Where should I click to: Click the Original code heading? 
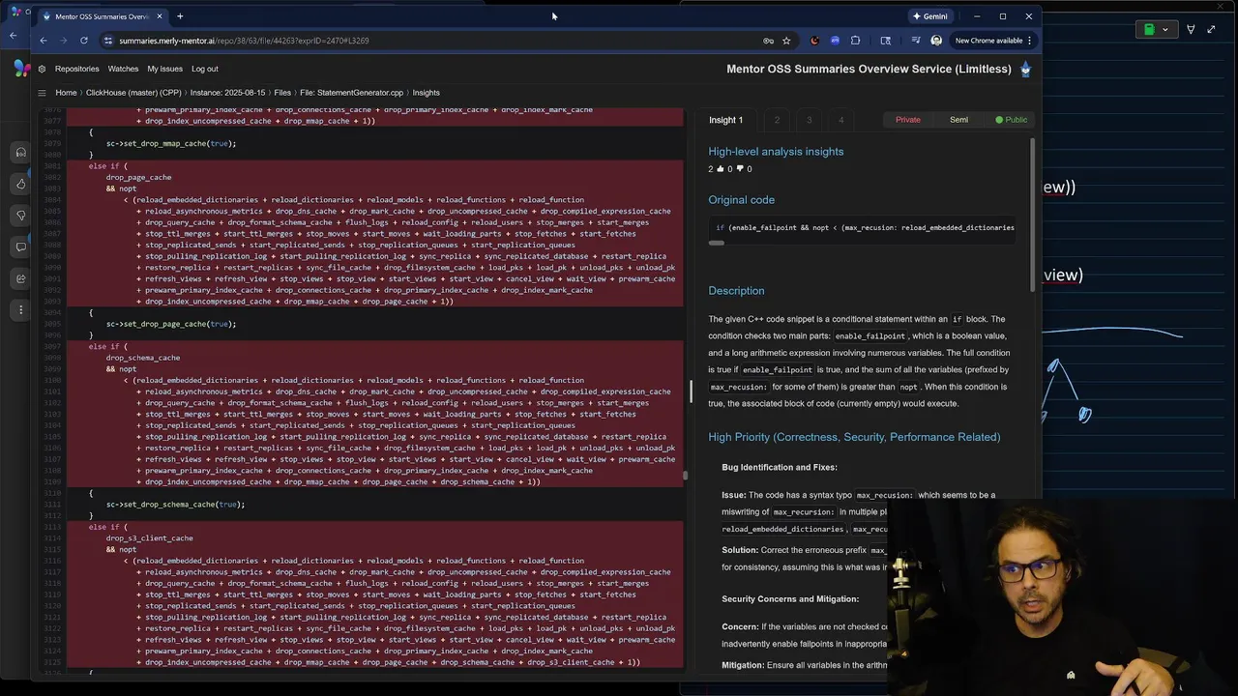741,200
